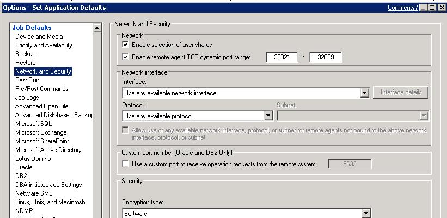The width and height of the screenshot is (447, 218).
Task: Open the Protocol dropdown list
Action: point(268,116)
